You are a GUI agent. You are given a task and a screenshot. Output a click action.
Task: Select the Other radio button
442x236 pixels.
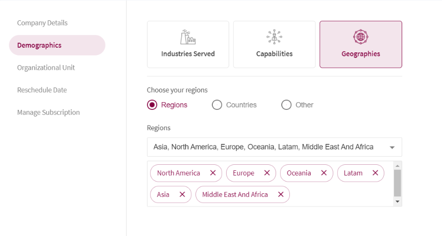pos(286,105)
